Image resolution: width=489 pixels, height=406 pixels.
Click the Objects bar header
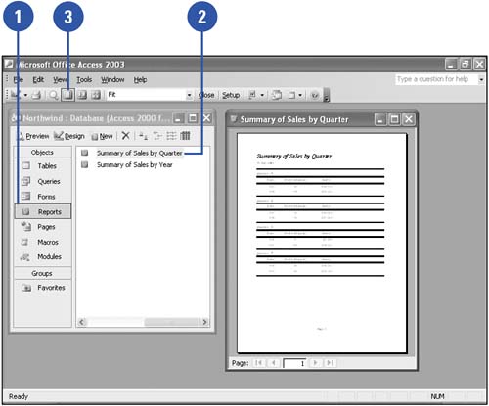tap(42, 153)
